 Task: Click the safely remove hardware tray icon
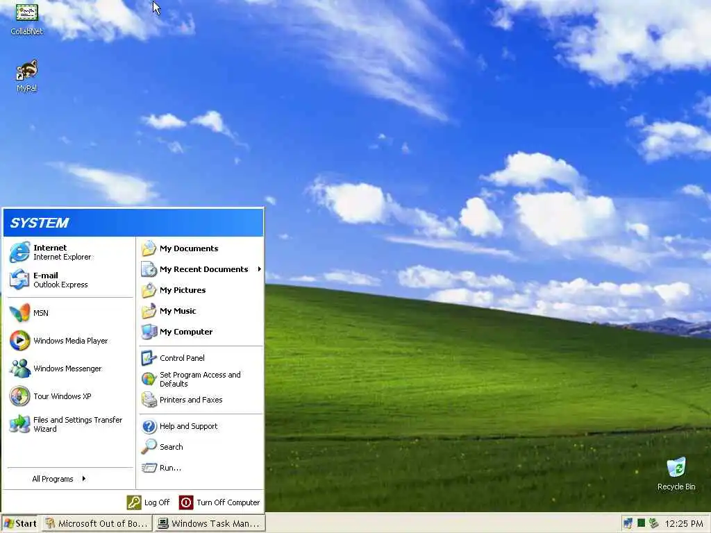point(653,523)
